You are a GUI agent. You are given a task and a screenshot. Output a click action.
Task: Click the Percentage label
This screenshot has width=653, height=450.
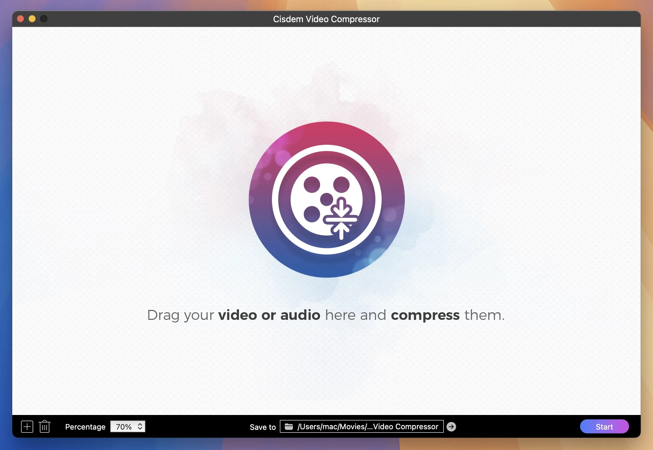tap(85, 427)
